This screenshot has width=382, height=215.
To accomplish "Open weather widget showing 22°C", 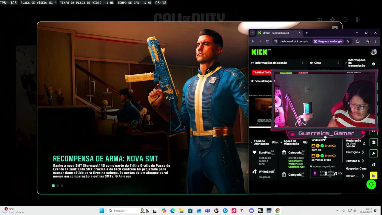I will click(x=14, y=211).
